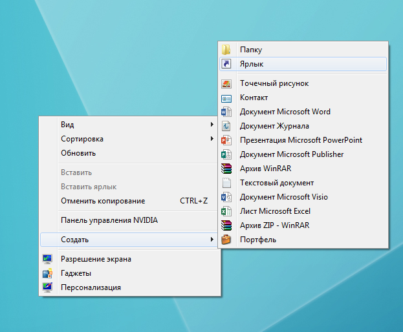403x332 pixels.
Task: Open the Сортировка menu entry
Action: pyautogui.click(x=129, y=139)
